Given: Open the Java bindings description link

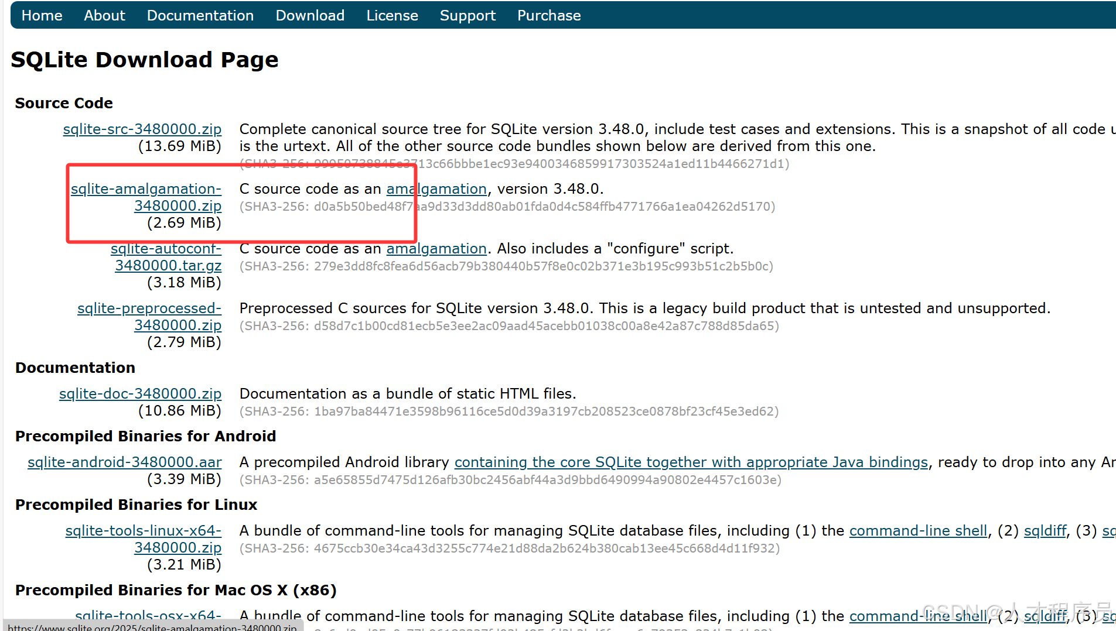Looking at the screenshot, I should 691,462.
